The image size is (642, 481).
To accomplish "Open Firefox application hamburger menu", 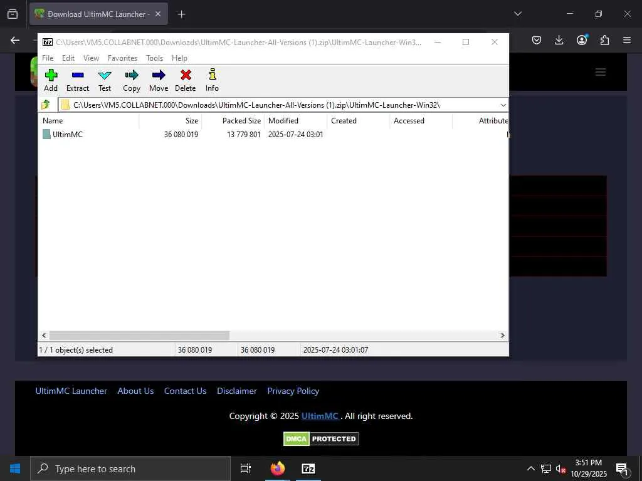I will (x=627, y=40).
